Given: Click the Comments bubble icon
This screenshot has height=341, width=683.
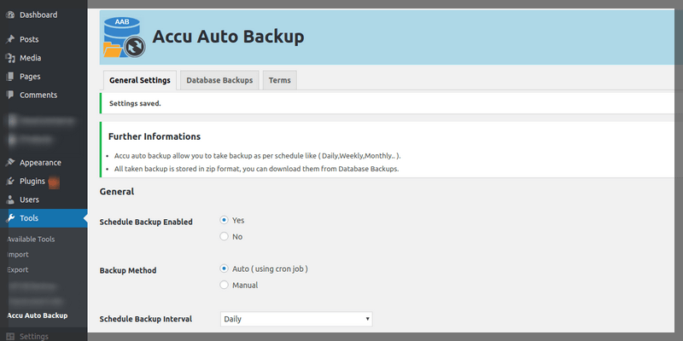Looking at the screenshot, I should tap(9, 95).
